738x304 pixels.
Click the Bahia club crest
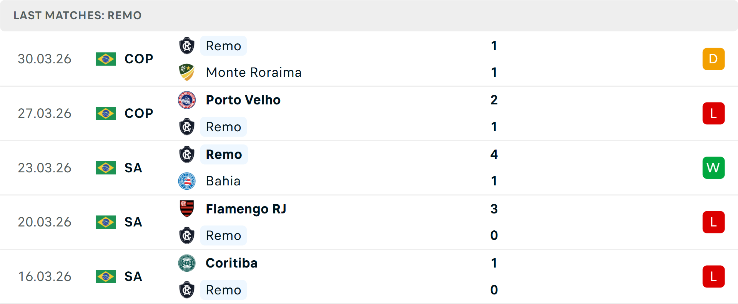(187, 181)
